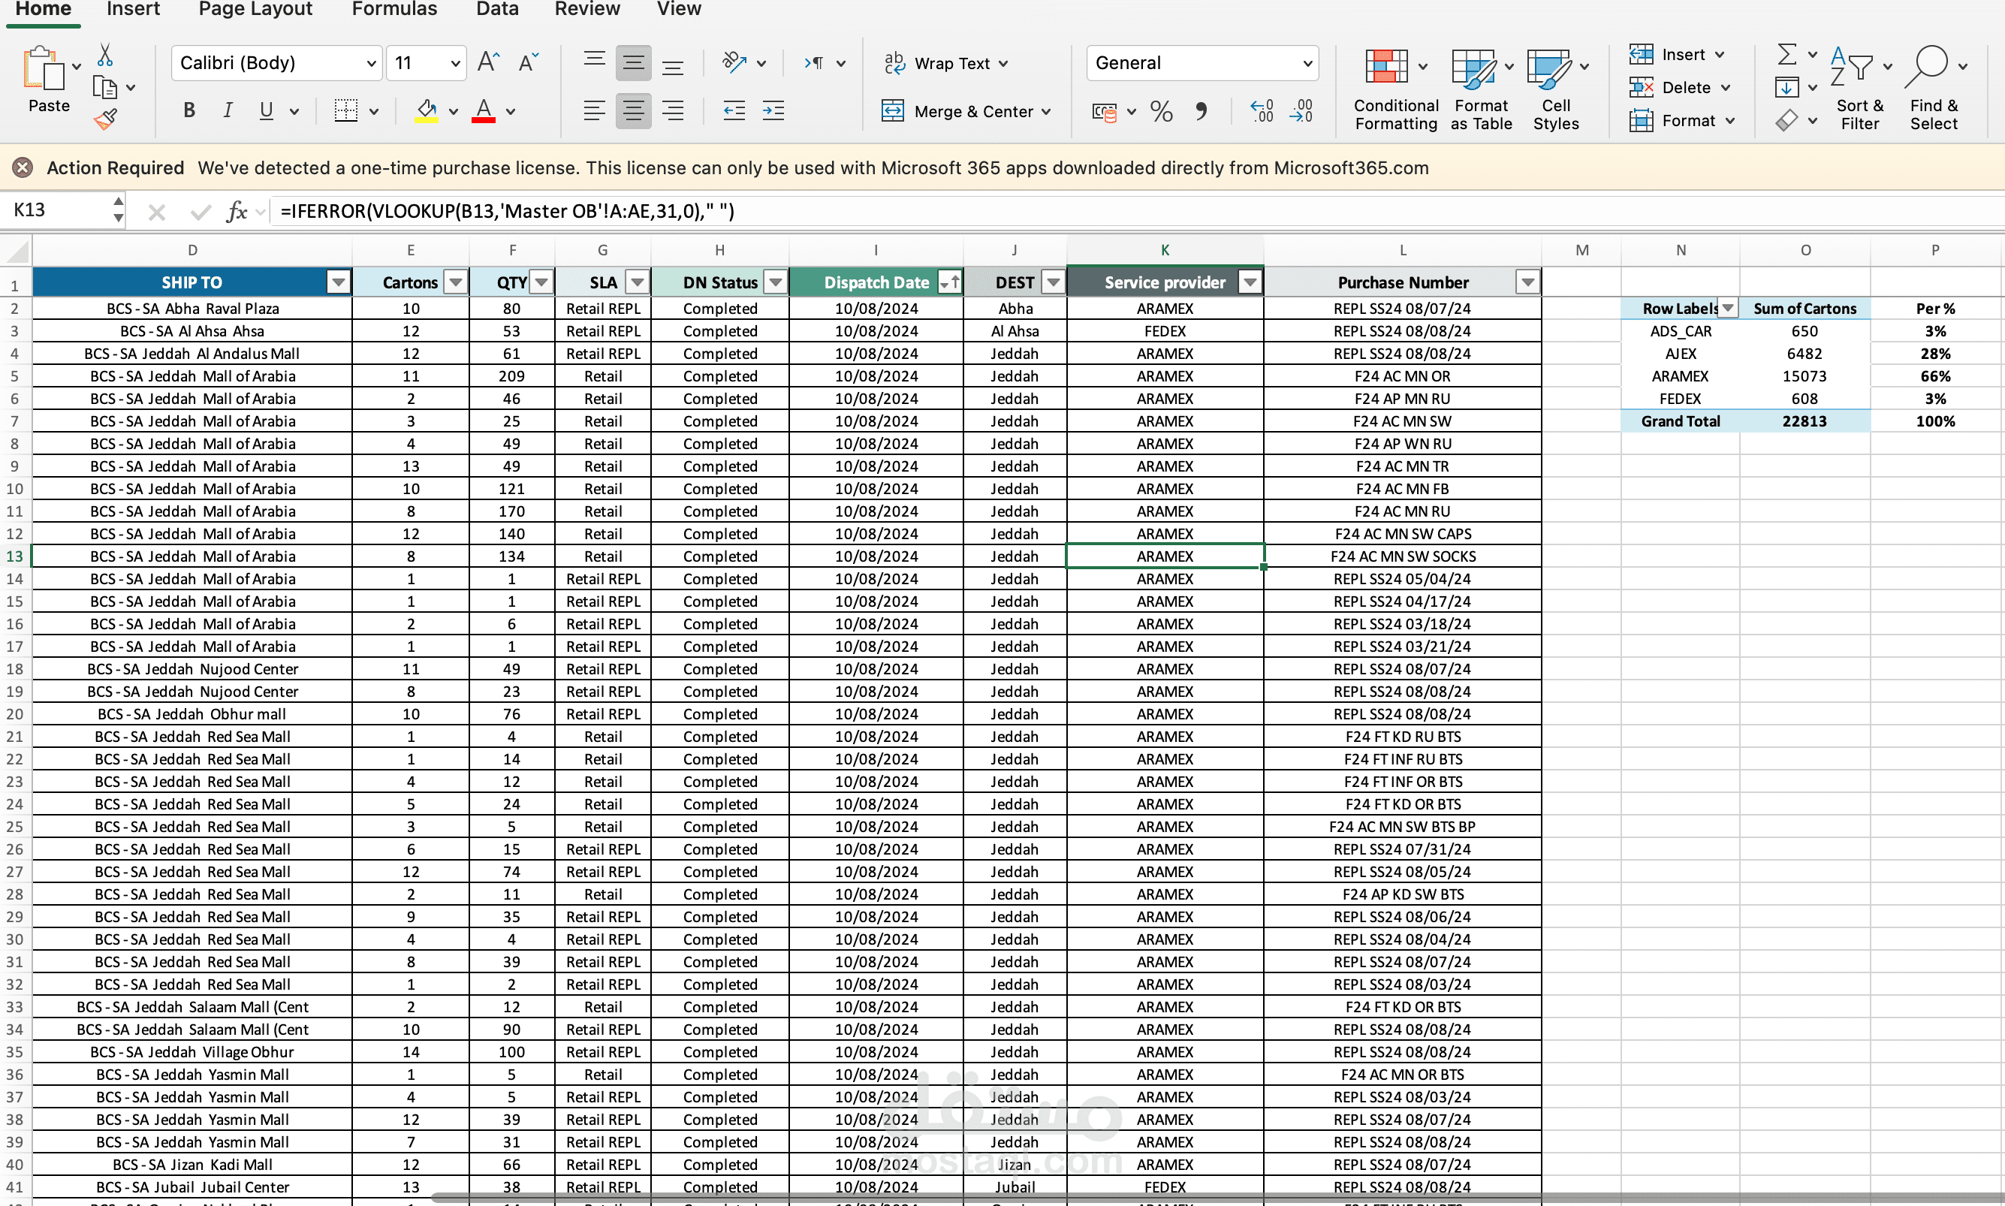The image size is (2005, 1206).
Task: Click the Cut scissors icon
Action: coord(105,55)
